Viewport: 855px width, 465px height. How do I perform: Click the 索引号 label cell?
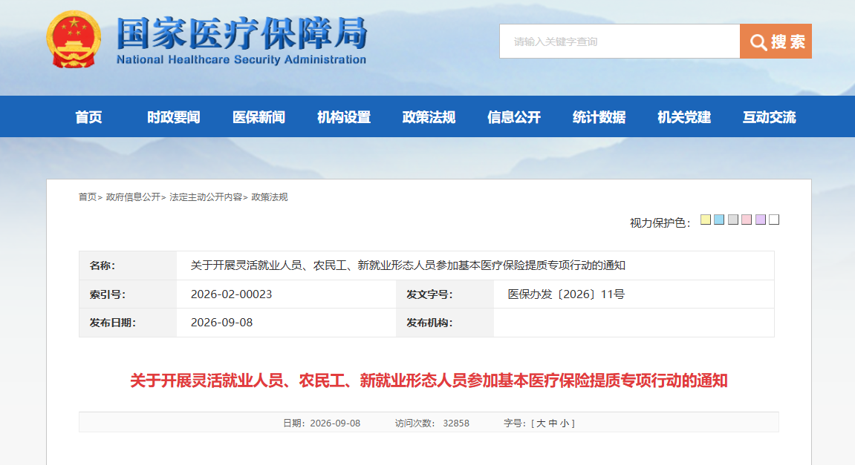click(x=129, y=294)
